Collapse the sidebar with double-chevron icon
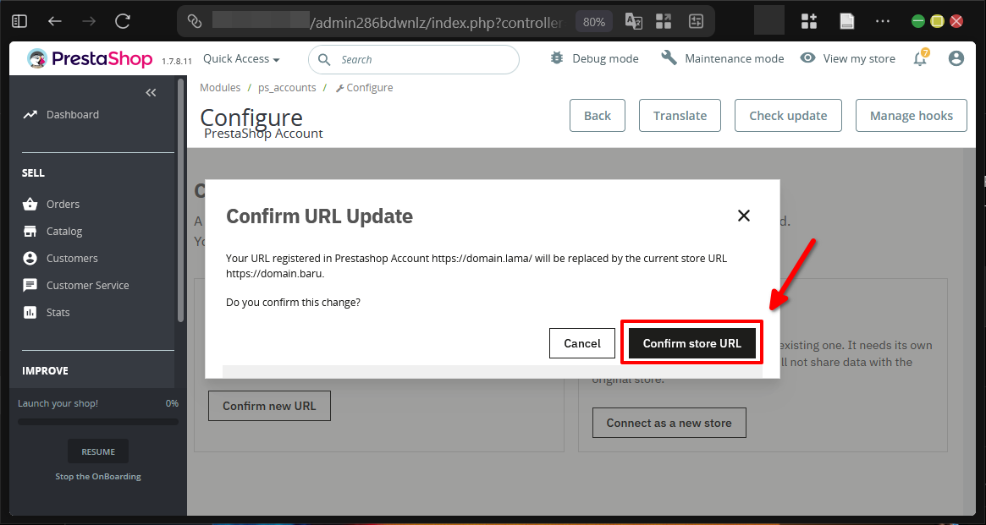 (151, 93)
